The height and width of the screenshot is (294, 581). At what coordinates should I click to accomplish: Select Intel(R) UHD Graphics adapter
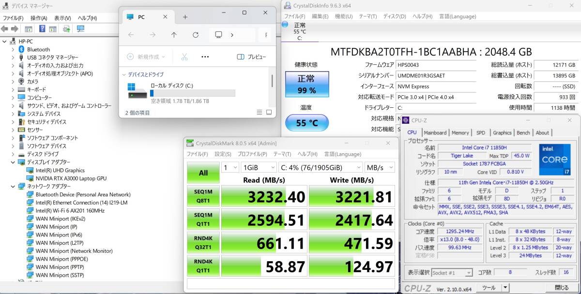(60, 170)
